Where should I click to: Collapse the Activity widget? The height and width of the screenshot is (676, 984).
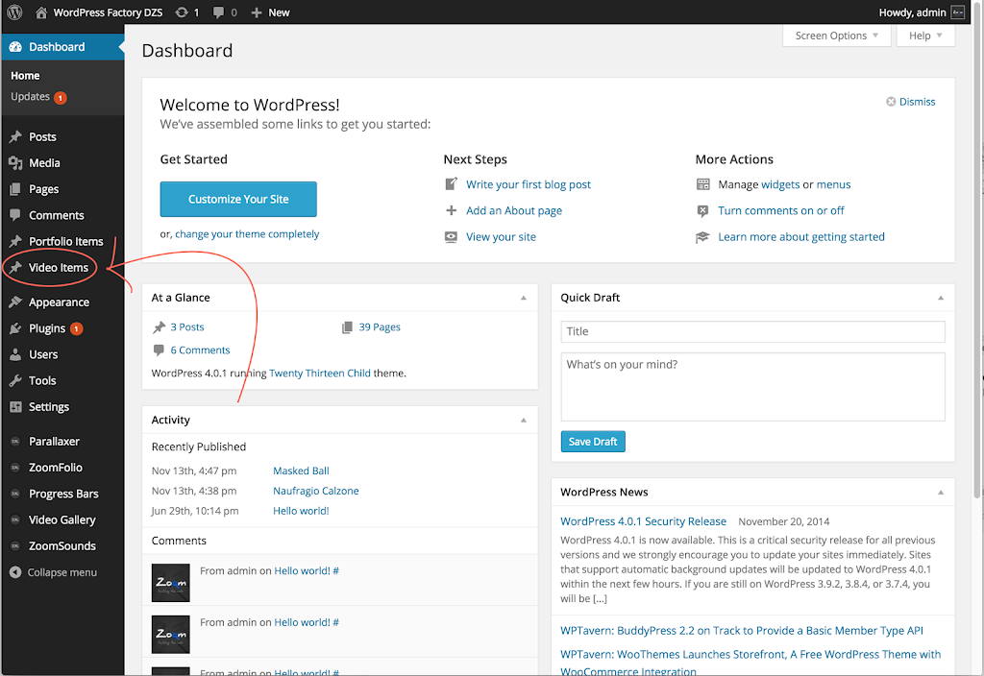(x=524, y=421)
